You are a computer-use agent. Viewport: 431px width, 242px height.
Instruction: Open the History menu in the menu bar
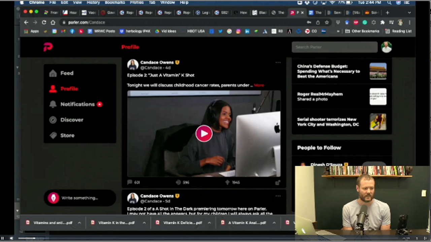coord(93,2)
